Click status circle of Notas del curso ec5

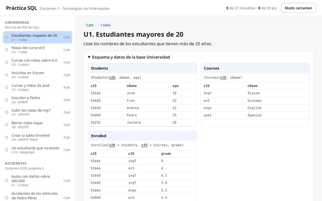tap(7, 50)
